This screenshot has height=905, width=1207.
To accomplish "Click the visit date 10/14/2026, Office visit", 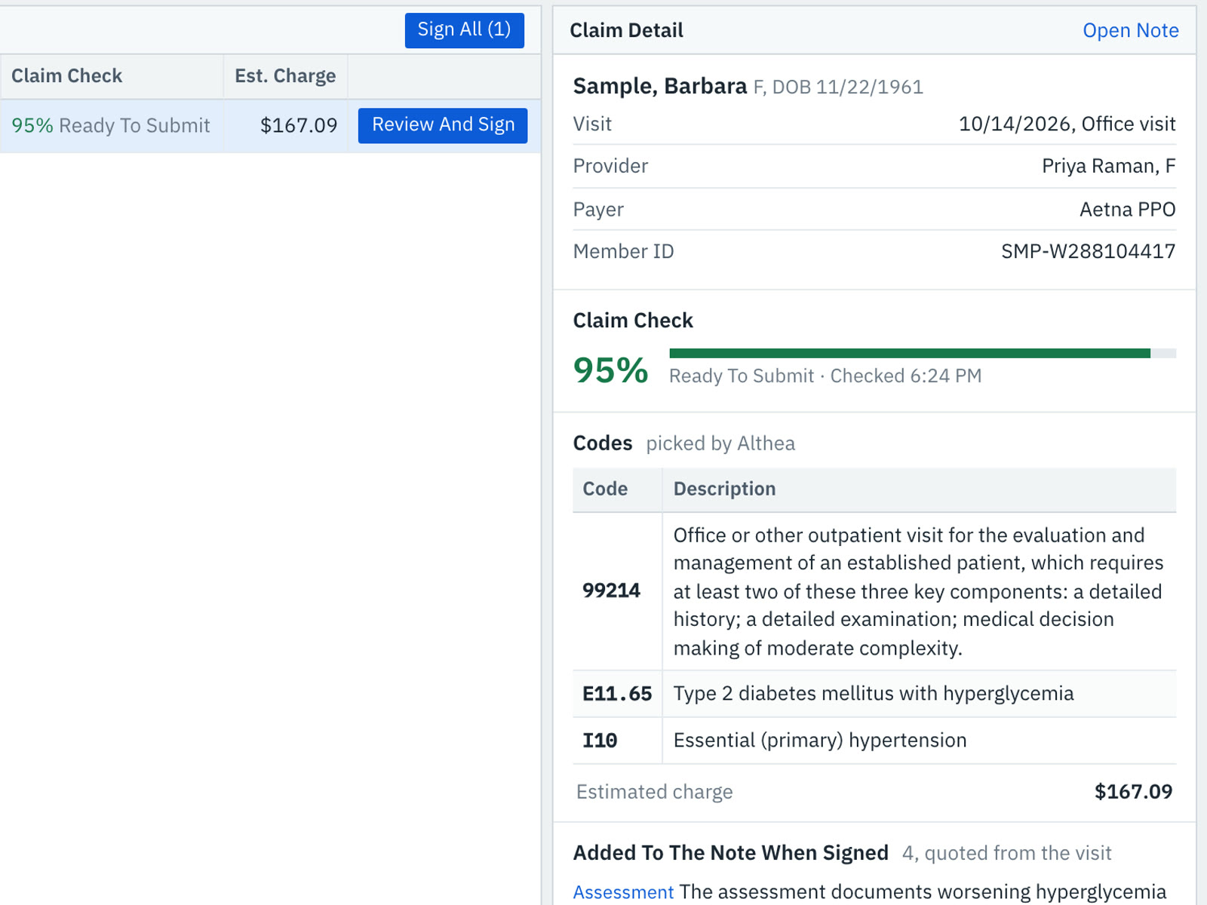I will pyautogui.click(x=1067, y=124).
